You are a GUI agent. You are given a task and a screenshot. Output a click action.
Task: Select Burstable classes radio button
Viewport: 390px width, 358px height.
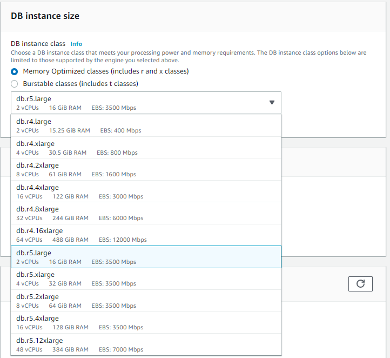coord(15,84)
